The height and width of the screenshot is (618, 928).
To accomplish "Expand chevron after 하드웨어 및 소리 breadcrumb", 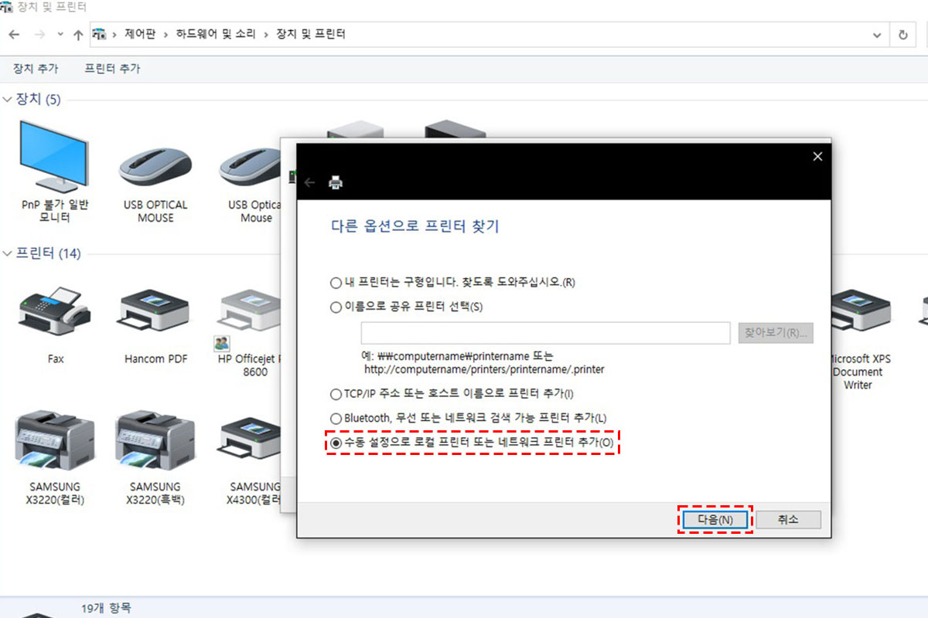I will point(267,35).
